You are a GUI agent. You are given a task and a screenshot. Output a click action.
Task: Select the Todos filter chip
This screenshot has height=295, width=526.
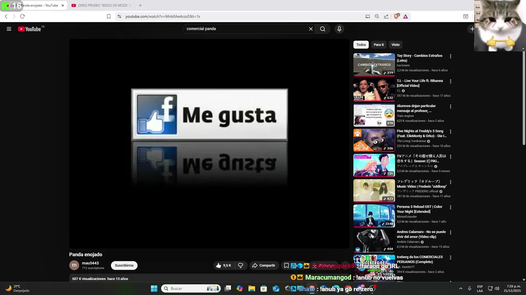click(x=361, y=45)
